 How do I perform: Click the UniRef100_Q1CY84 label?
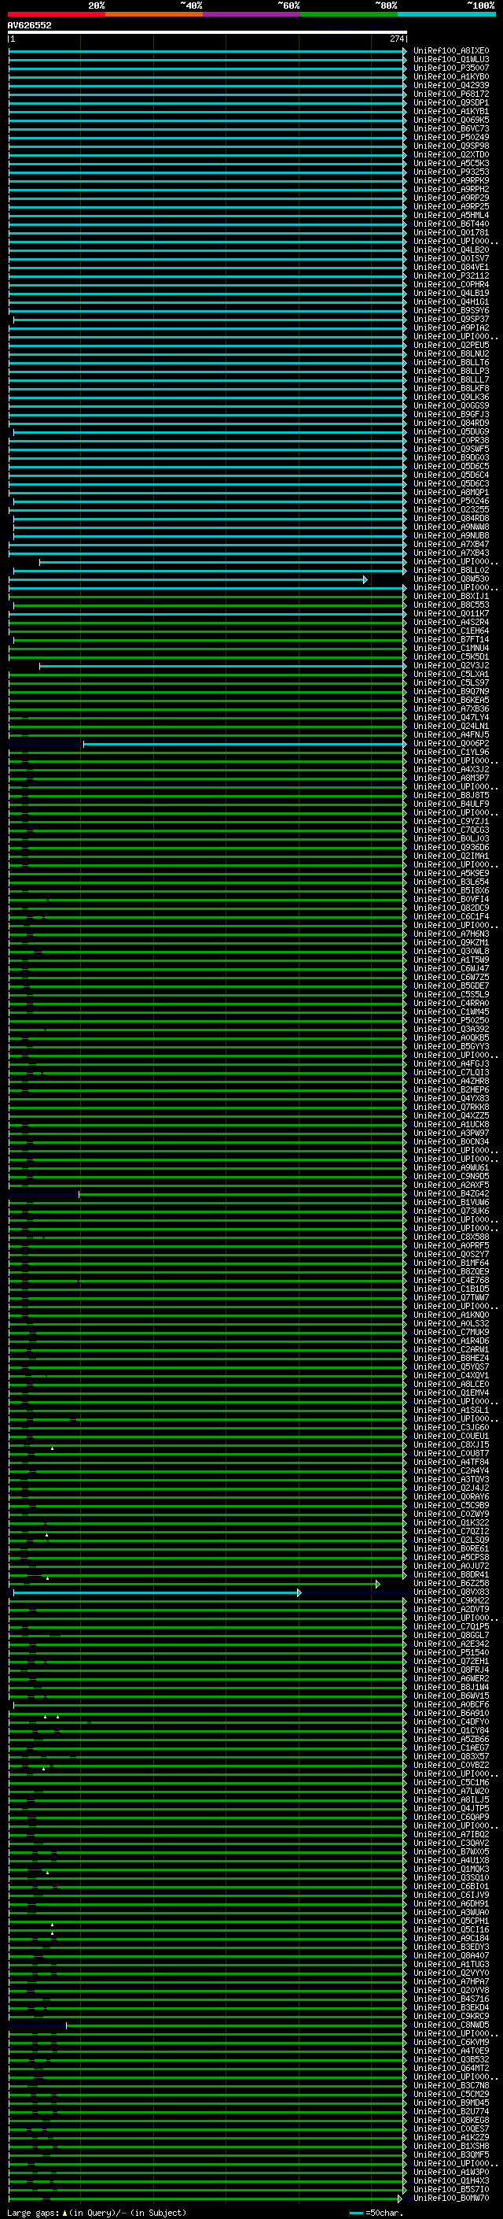tap(450, 1731)
